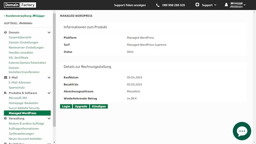Click the Upgrade button

[81, 106]
